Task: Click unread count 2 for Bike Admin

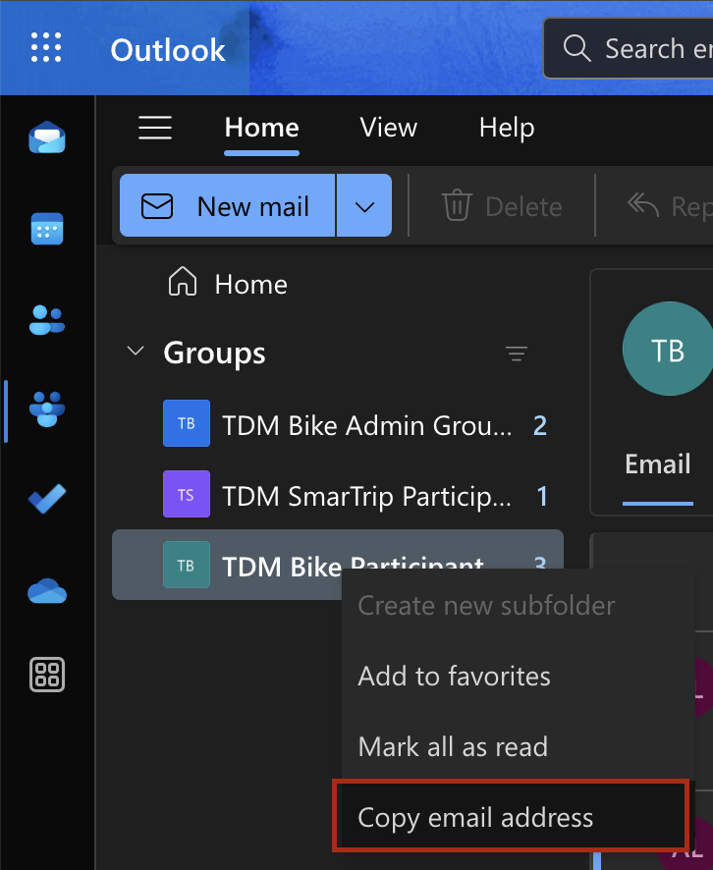Action: click(540, 425)
